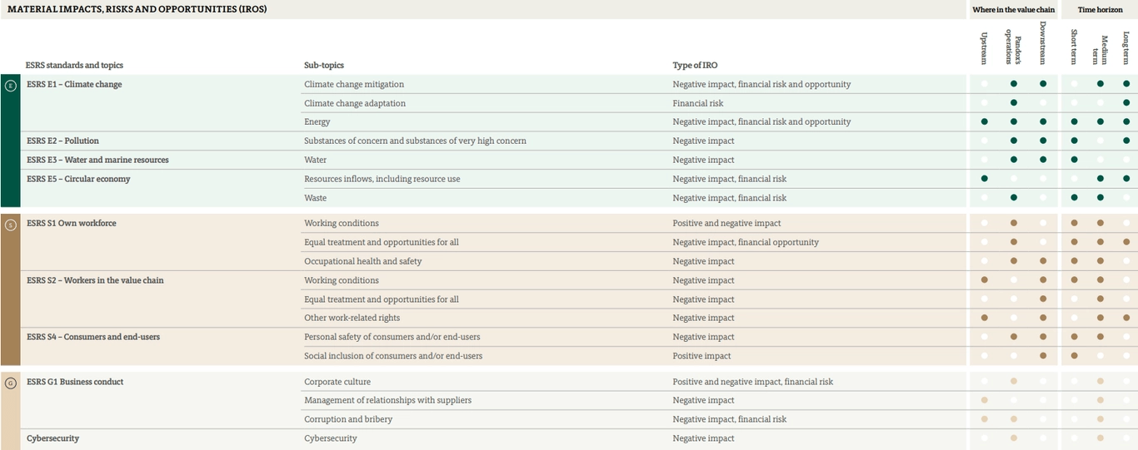
Task: Click the 'Cybersecurity' sub-topic entry
Action: point(330,438)
